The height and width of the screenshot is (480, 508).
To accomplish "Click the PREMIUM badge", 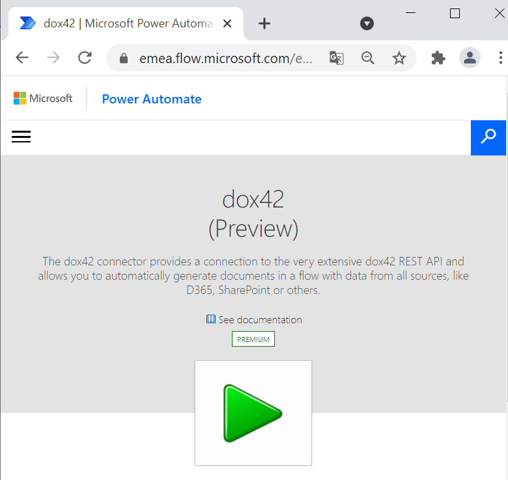I will (253, 339).
